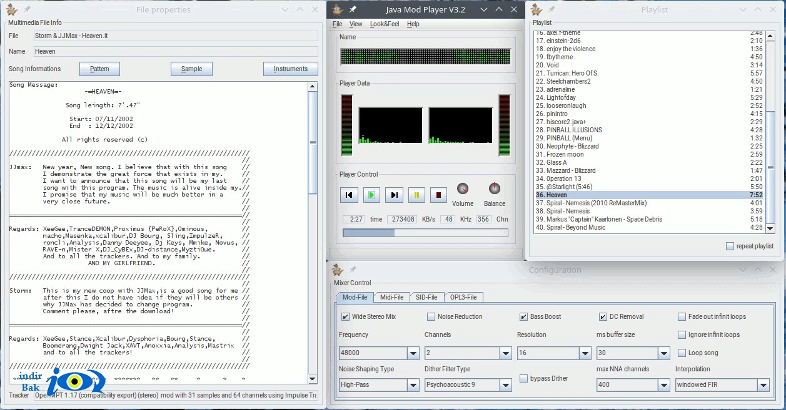Click the Pattern button
The height and width of the screenshot is (410, 786).
(99, 69)
